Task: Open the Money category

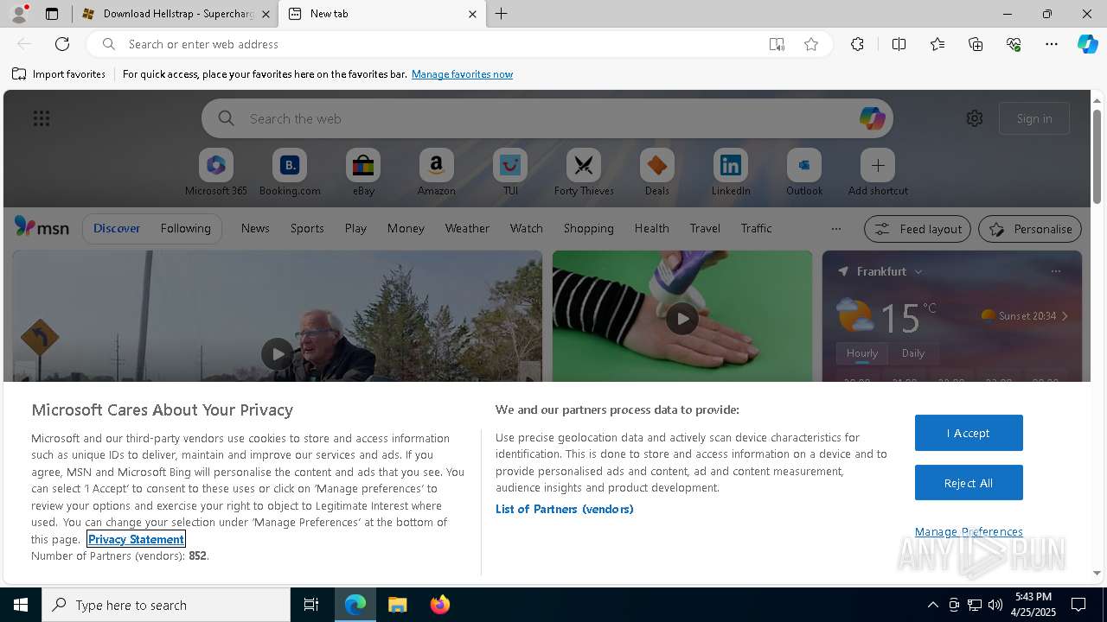Action: [x=406, y=228]
